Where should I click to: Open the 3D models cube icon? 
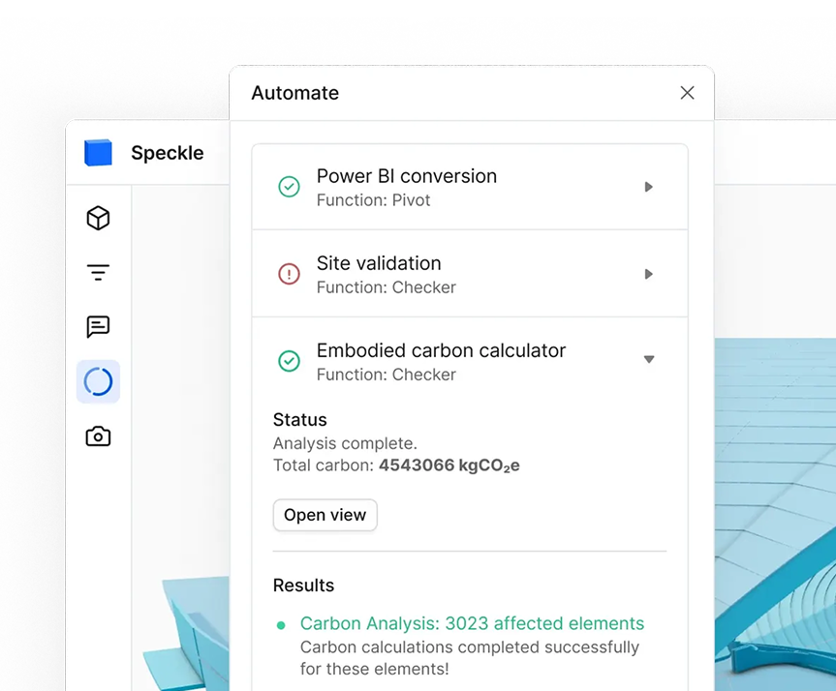pyautogui.click(x=98, y=219)
